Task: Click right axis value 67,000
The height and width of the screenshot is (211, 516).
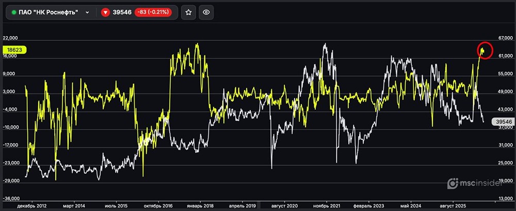Action: pos(506,38)
